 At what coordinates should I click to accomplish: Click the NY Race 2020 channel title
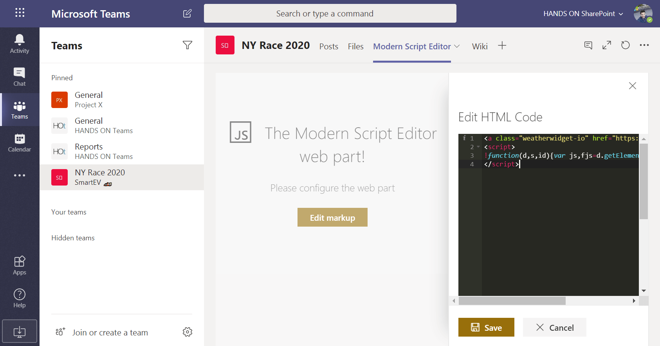pos(276,45)
